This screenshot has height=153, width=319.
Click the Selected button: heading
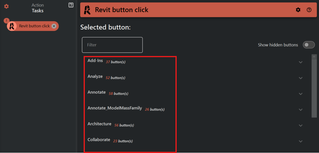pos(106,27)
